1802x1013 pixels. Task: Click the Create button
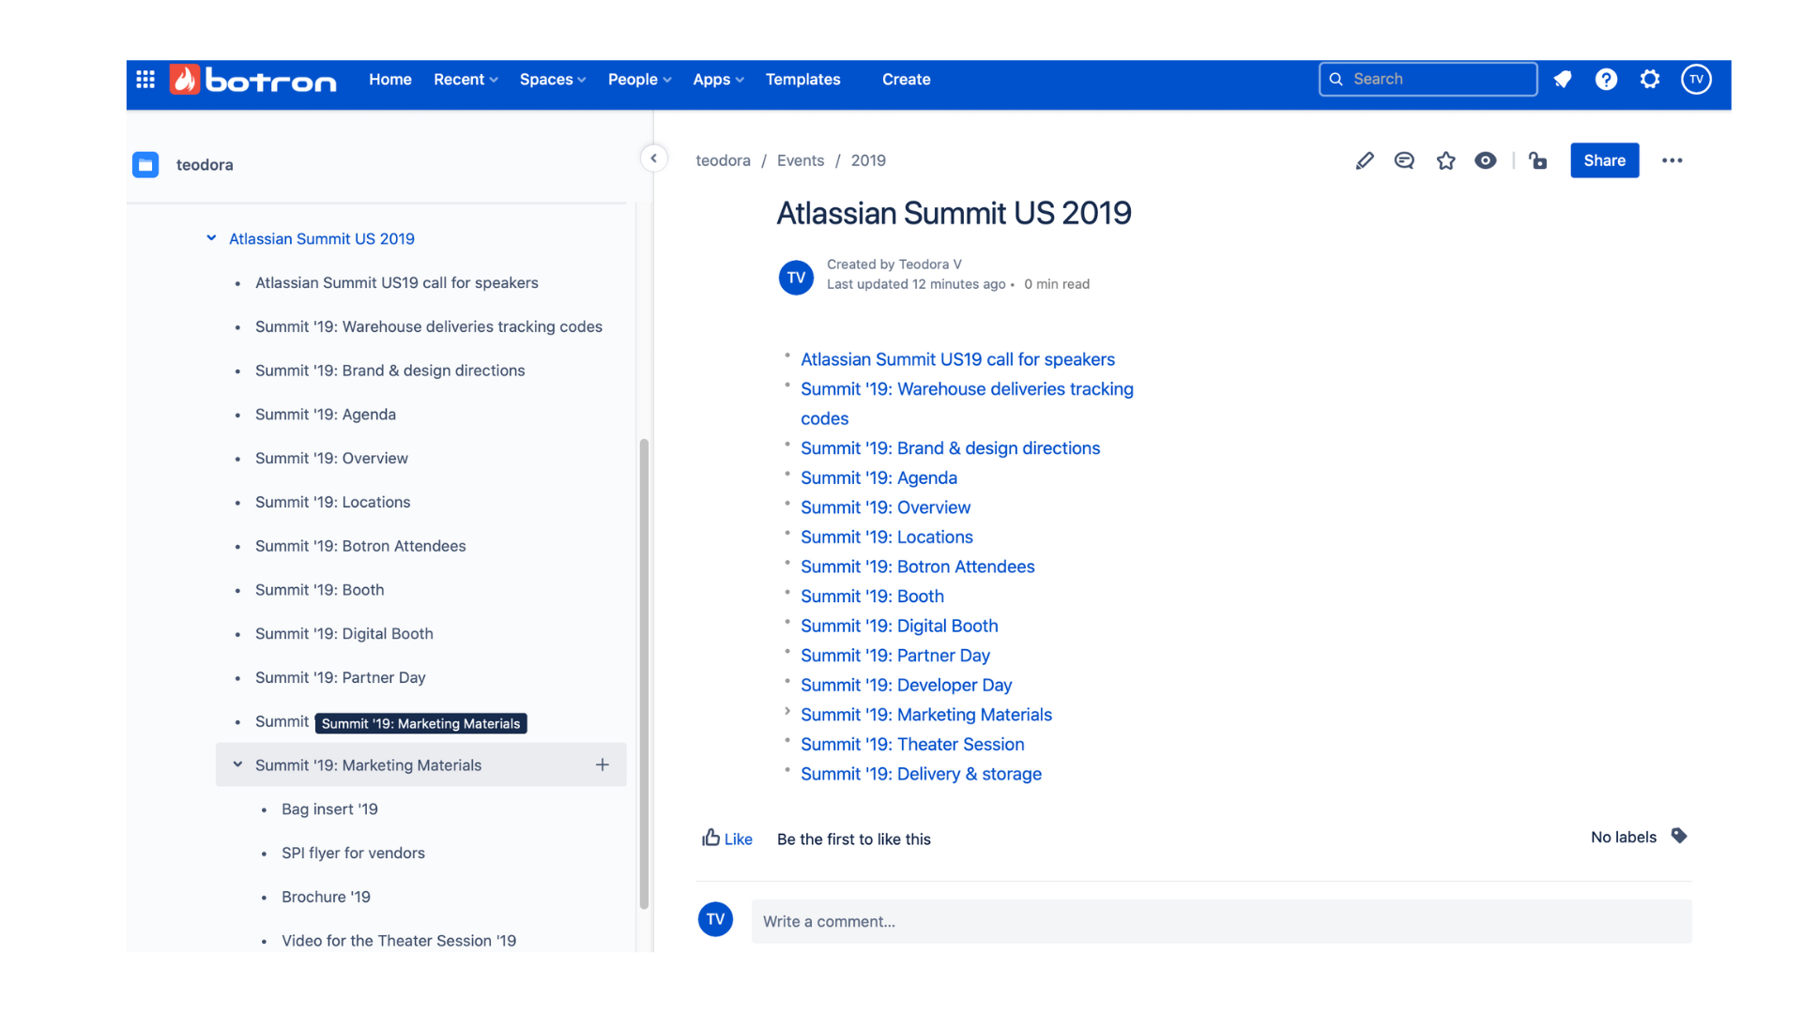pyautogui.click(x=906, y=80)
